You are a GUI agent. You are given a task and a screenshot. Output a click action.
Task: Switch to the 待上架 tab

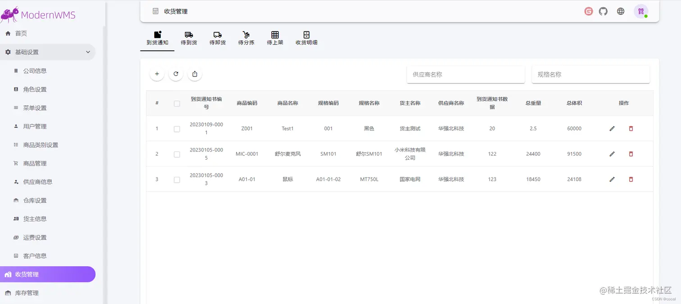coord(275,39)
